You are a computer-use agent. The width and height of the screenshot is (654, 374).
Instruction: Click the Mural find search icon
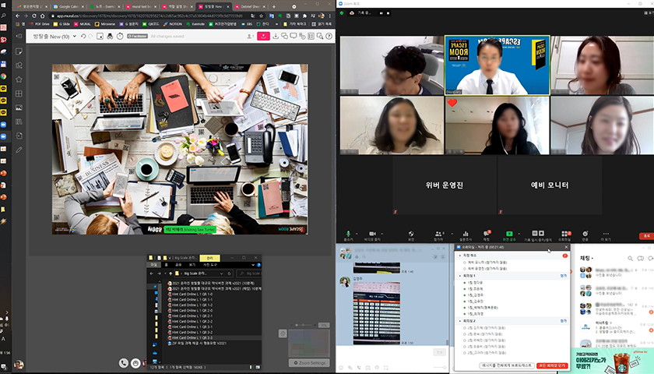(x=320, y=37)
